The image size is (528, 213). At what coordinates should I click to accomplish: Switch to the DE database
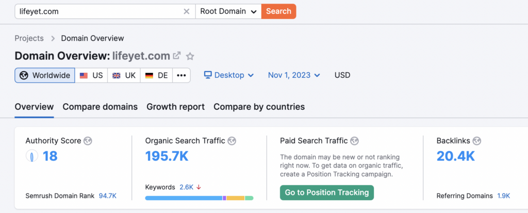point(156,75)
